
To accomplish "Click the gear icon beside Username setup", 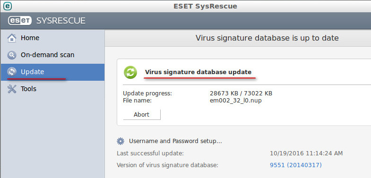I will (x=121, y=141).
